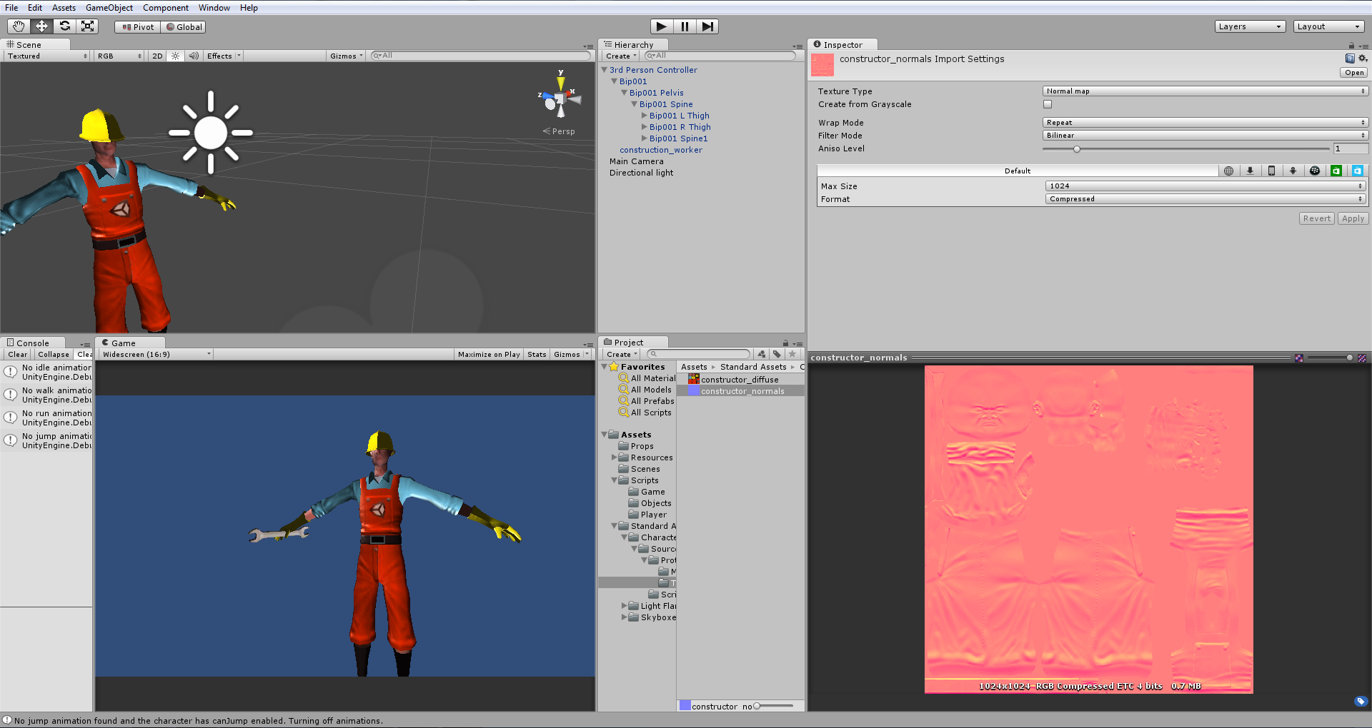Start Play mode with the Play button
Image resolution: width=1372 pixels, height=728 pixels.
662,26
